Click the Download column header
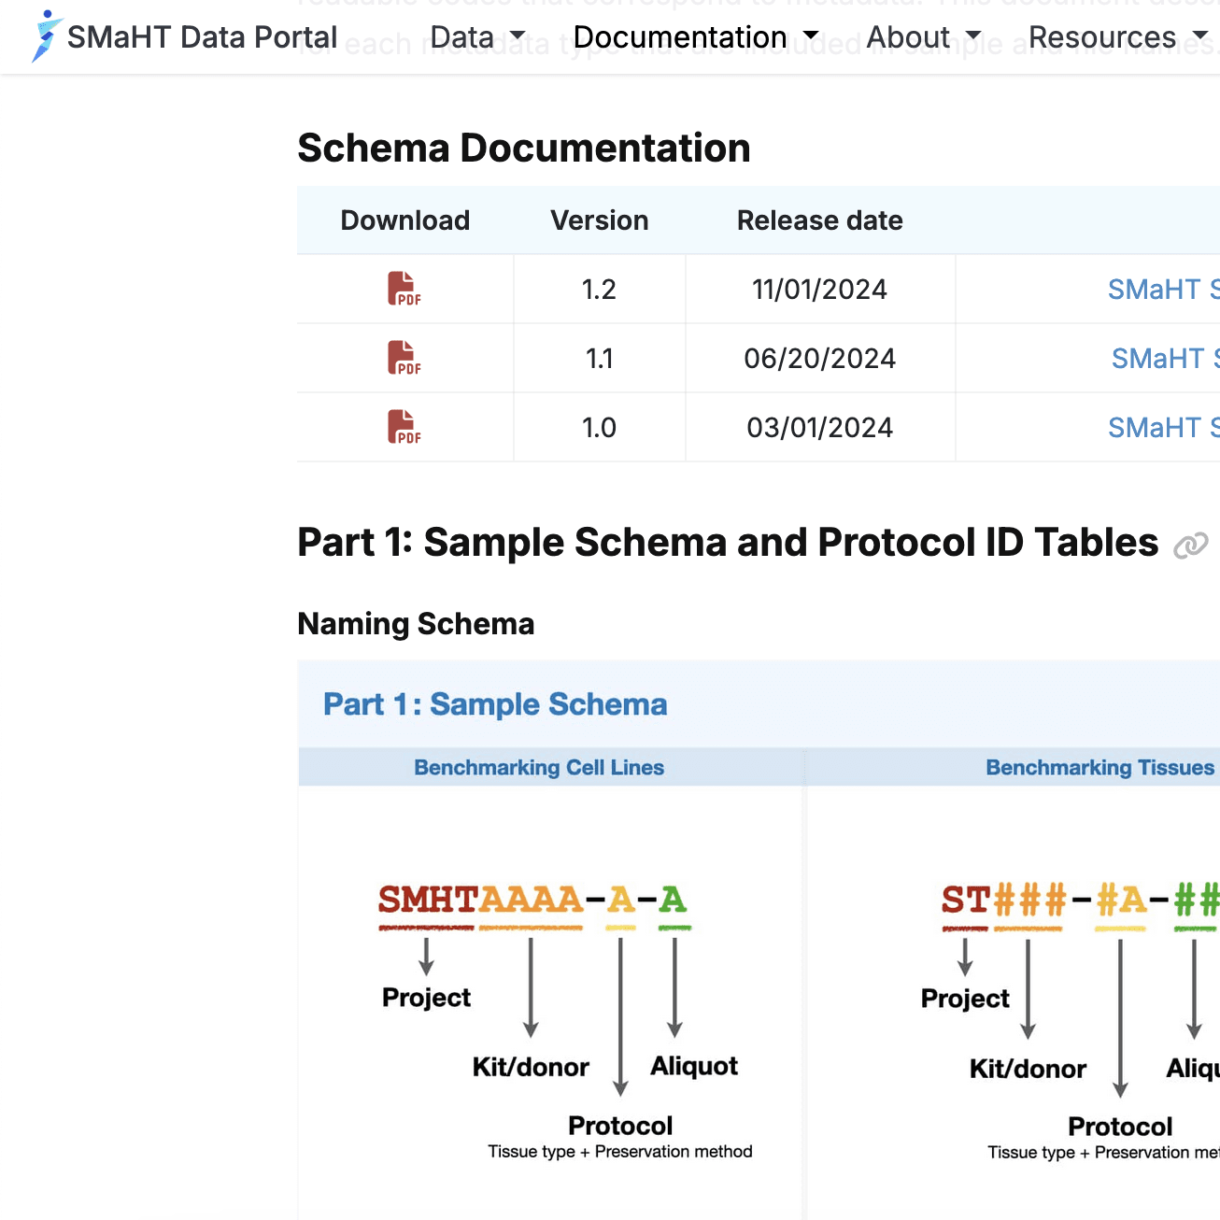Viewport: 1220px width, 1220px height. pos(404,220)
